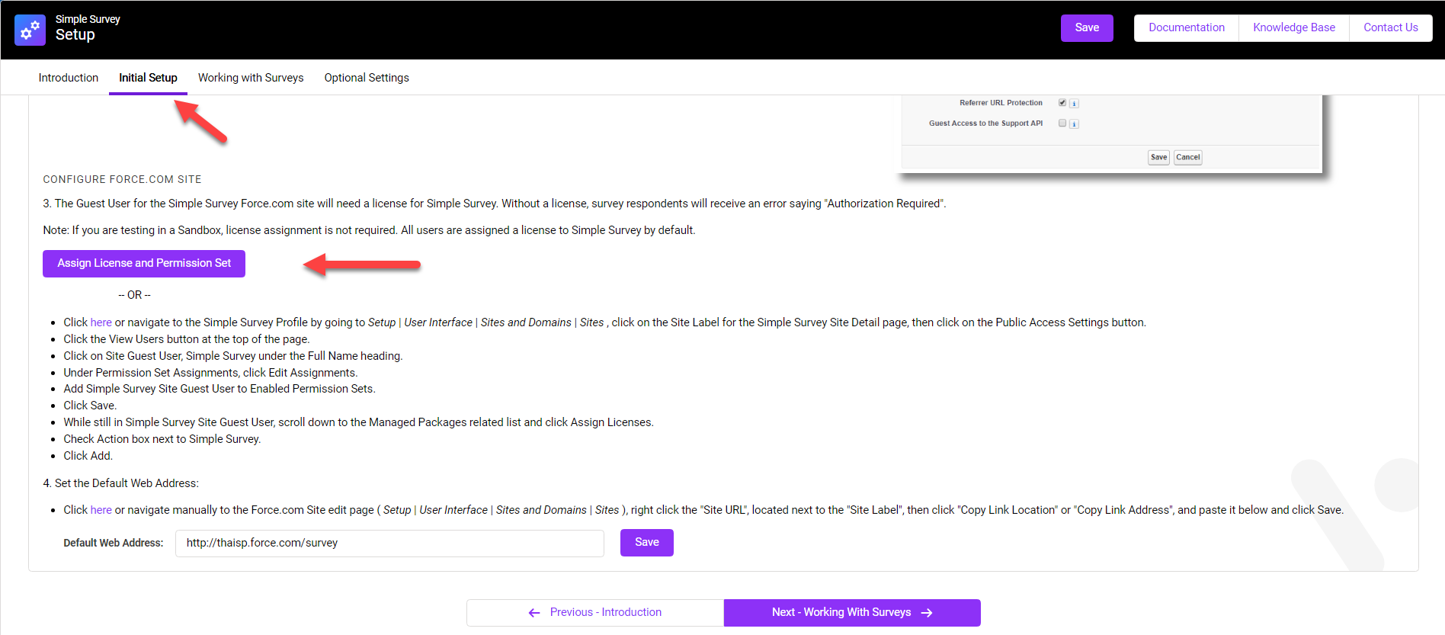1445x635 pixels.
Task: Switch to Working with Surveys tab
Action: [251, 78]
